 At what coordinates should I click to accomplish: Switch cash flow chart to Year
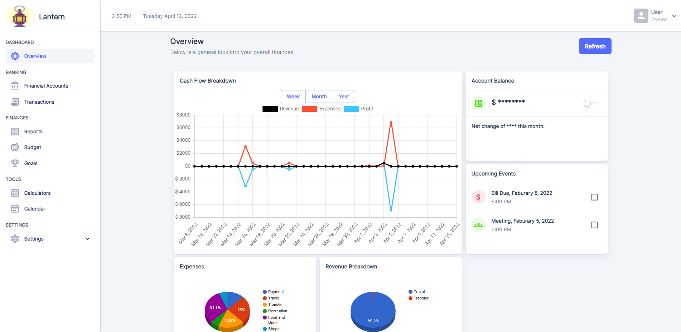click(344, 96)
